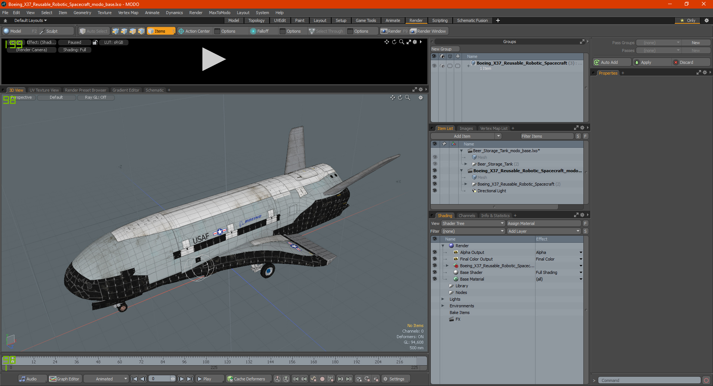Viewport: 713px width, 386px height.
Task: Switch to the Topology layout tab
Action: [256, 20]
